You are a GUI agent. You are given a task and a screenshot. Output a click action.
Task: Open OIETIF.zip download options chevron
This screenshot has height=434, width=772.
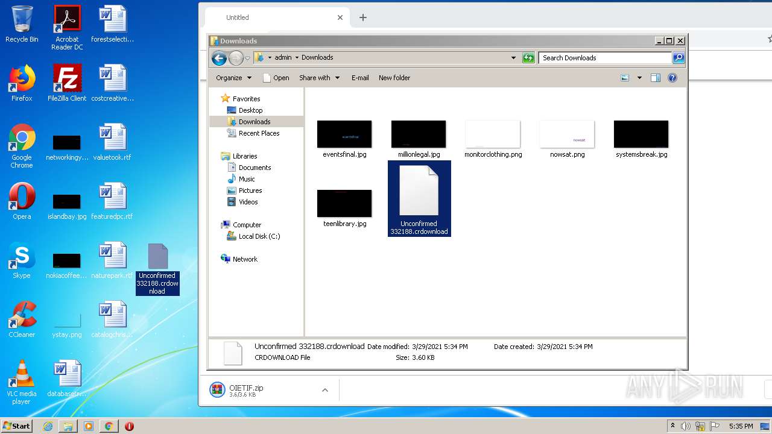pyautogui.click(x=324, y=390)
